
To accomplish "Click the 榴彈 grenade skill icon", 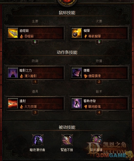I will click(77, 33).
